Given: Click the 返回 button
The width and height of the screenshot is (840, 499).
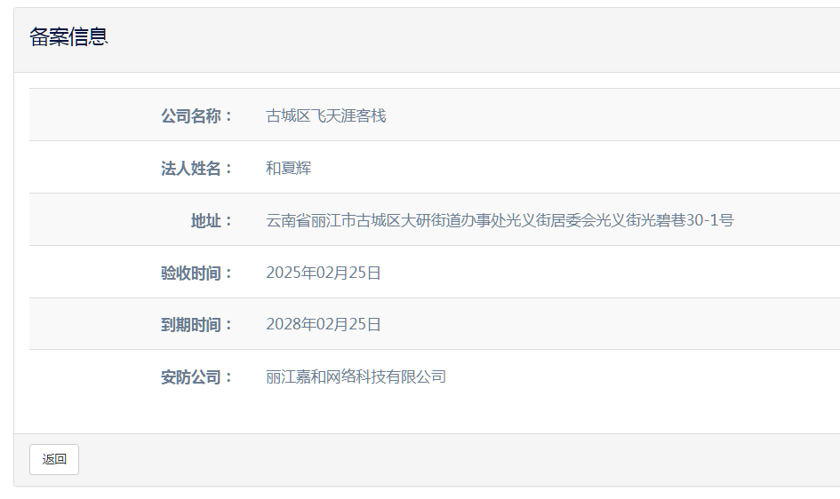Looking at the screenshot, I should click(x=54, y=459).
